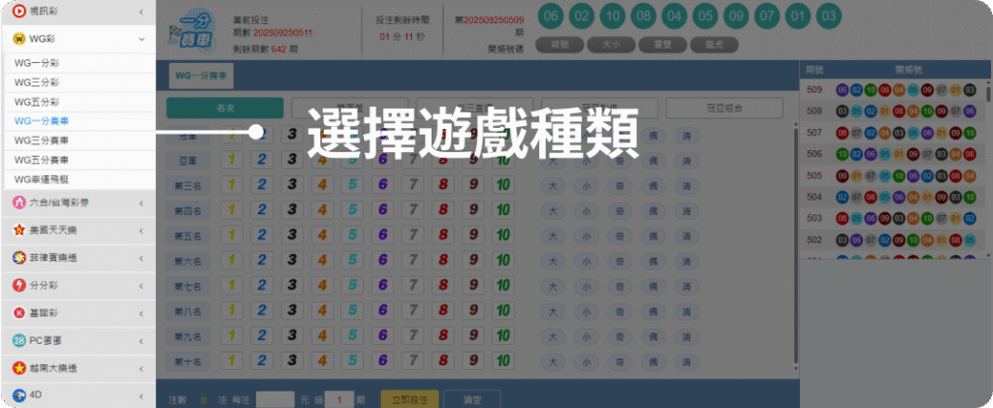Click the WG彩 gold coin icon
The height and width of the screenshot is (408, 993).
coord(19,39)
